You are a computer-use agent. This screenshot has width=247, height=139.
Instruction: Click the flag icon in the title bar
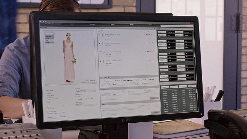click(43, 21)
